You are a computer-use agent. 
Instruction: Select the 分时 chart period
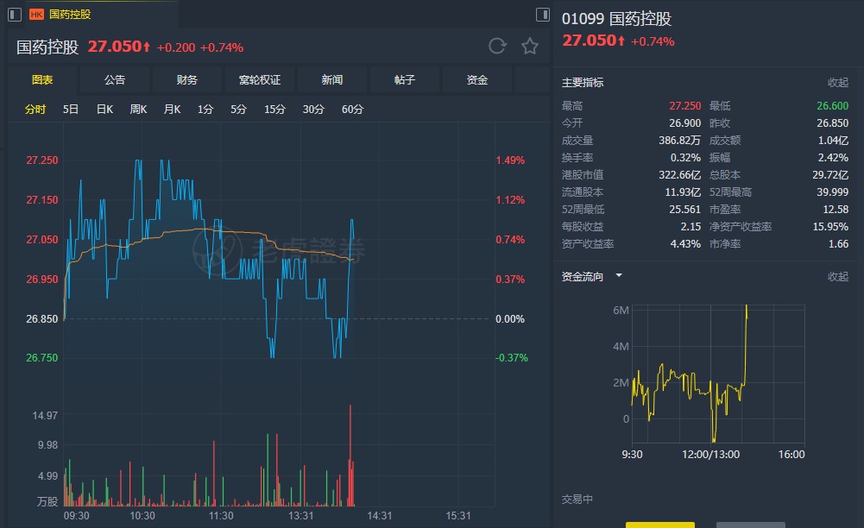click(35, 109)
